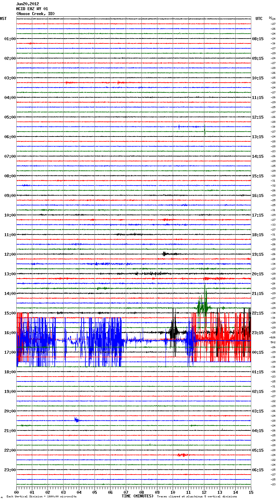The height and width of the screenshot is (501, 277).
Task: Select the 06:15 UTC time label
Action: (258, 470)
